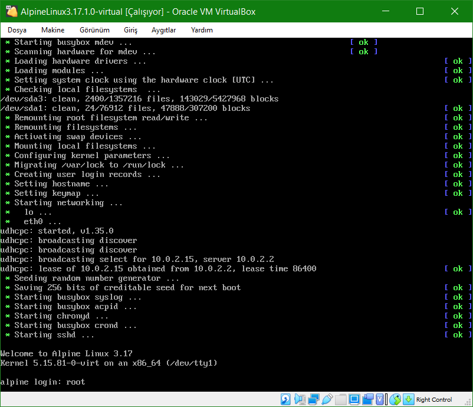The height and width of the screenshot is (407, 473).
Task: Click the '[ ok ]' status beside 'Starting busybox mdev'
Action: coord(364,42)
